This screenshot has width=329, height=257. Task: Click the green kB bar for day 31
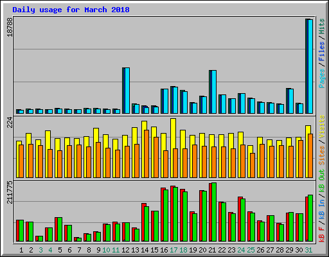tap(310, 218)
